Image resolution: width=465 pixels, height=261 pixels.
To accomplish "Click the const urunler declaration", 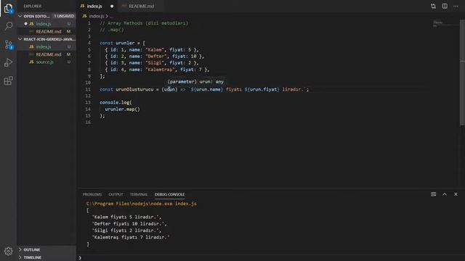I will (123, 43).
